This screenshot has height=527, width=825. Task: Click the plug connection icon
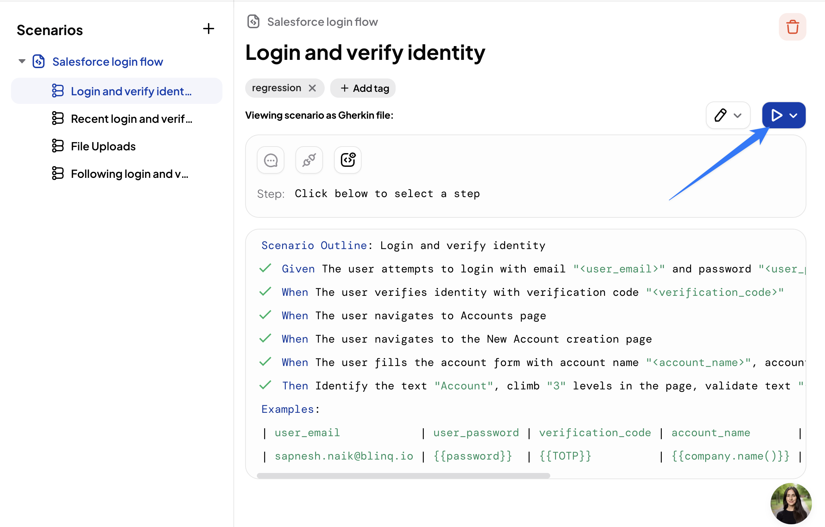pyautogui.click(x=309, y=160)
